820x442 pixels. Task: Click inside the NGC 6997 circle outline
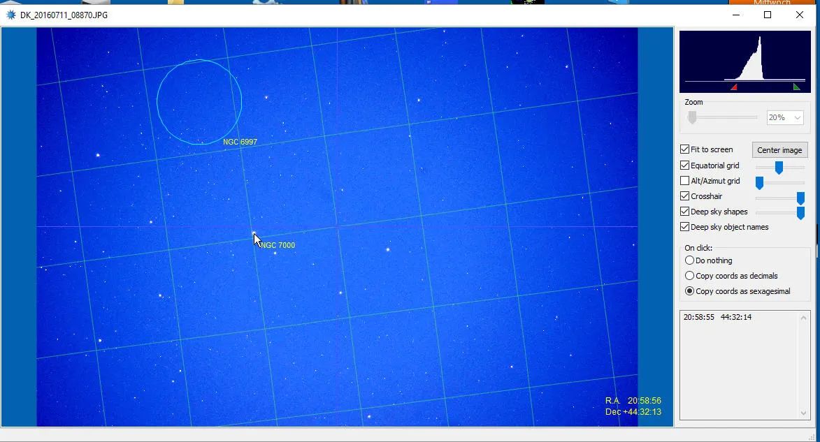pos(199,102)
